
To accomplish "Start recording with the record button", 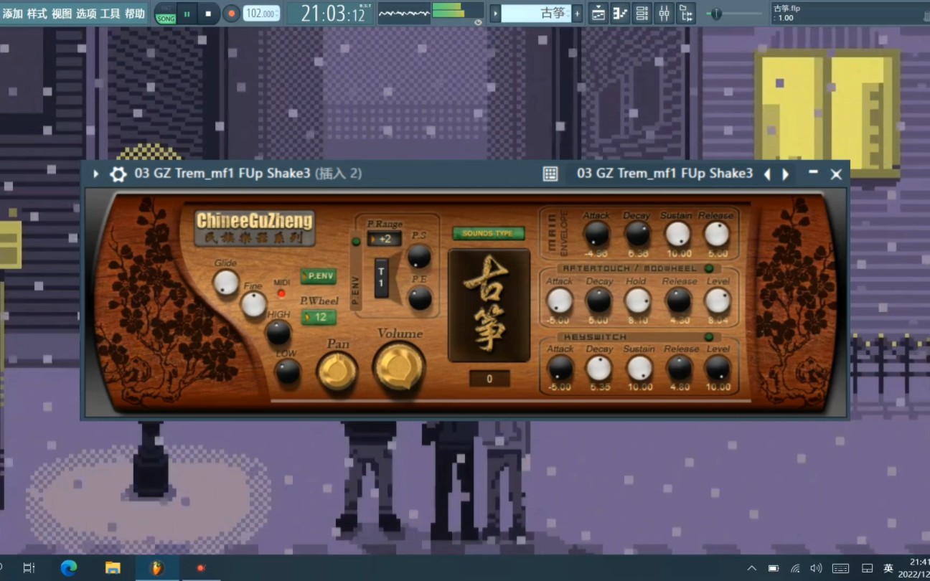I will (x=231, y=14).
